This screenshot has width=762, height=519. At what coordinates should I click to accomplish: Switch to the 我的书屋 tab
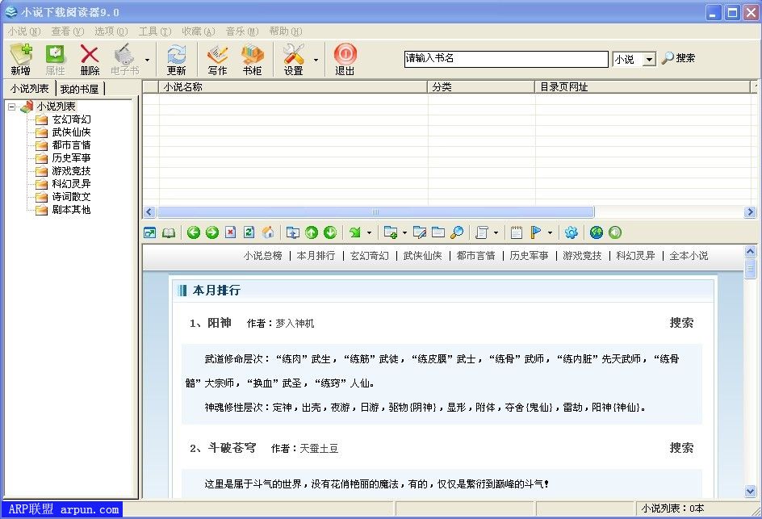pos(81,89)
